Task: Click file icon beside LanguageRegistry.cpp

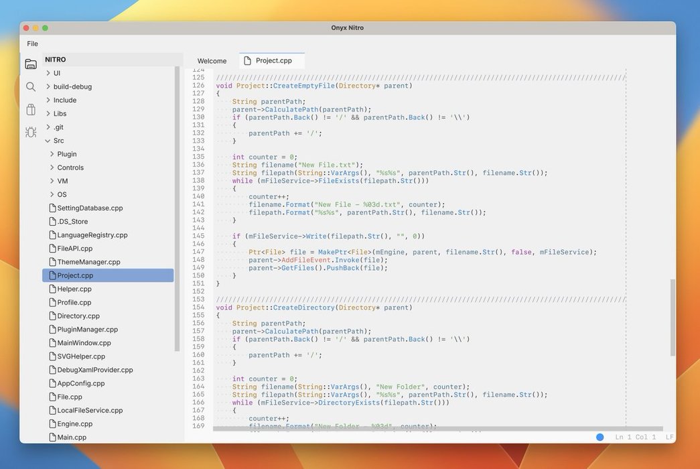Action: [x=52, y=234]
